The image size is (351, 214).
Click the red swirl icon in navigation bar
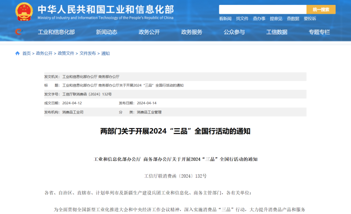(18, 32)
